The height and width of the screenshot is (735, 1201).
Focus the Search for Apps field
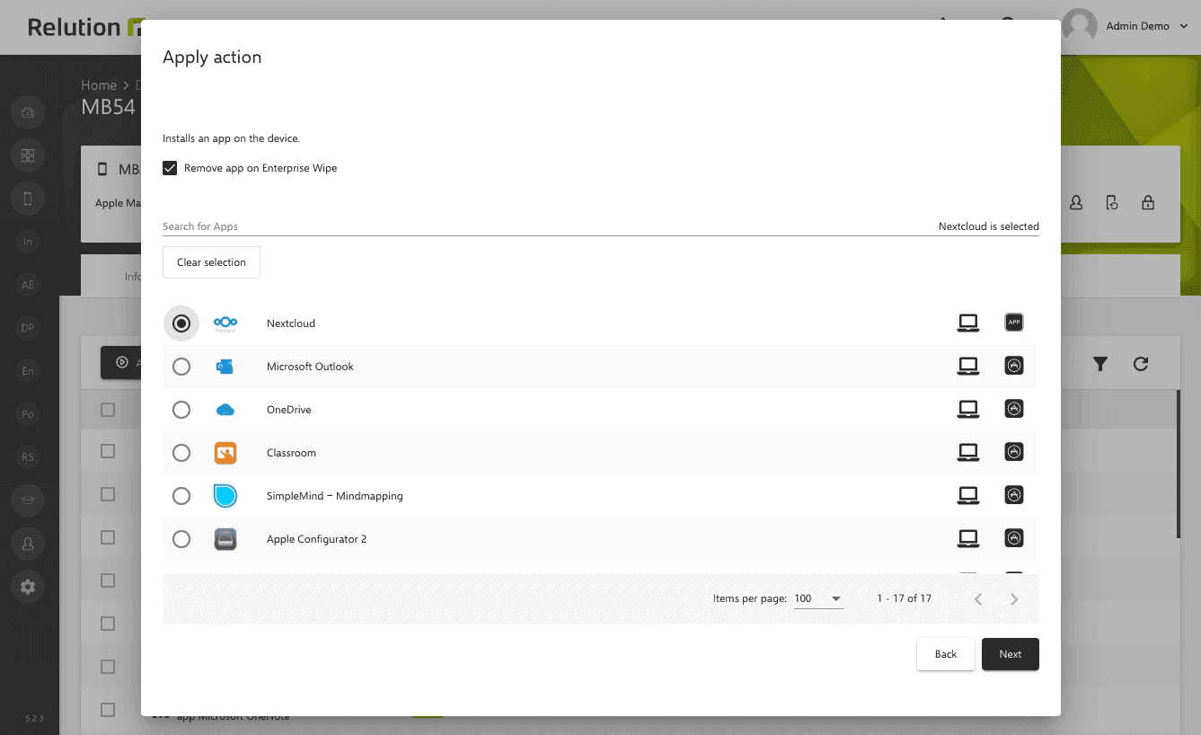[546, 226]
